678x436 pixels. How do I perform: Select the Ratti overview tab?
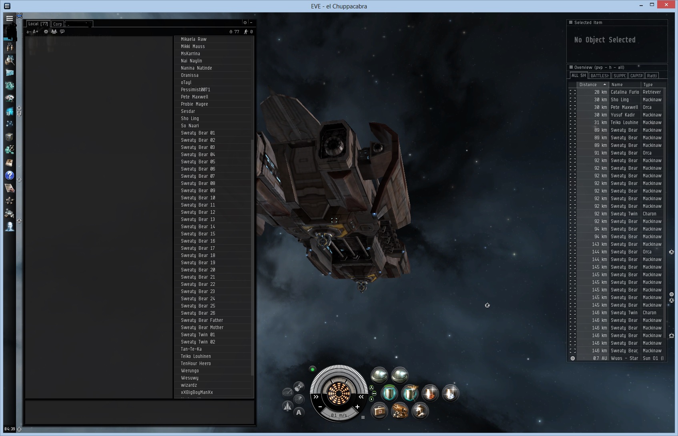(652, 76)
